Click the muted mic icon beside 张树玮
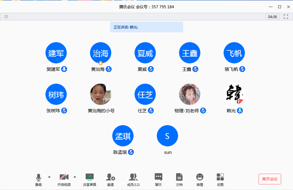The height and width of the screenshot is (190, 293). 64,111
